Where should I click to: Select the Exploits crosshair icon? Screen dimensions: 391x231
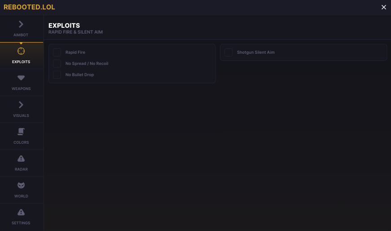[x=21, y=51]
